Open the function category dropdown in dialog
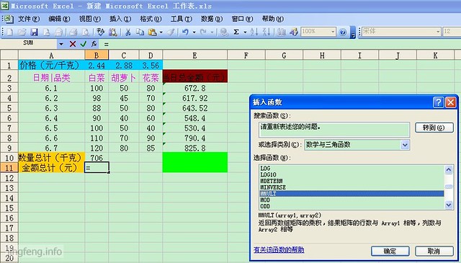Viewport: 461px width, 263px height. pyautogui.click(x=405, y=145)
